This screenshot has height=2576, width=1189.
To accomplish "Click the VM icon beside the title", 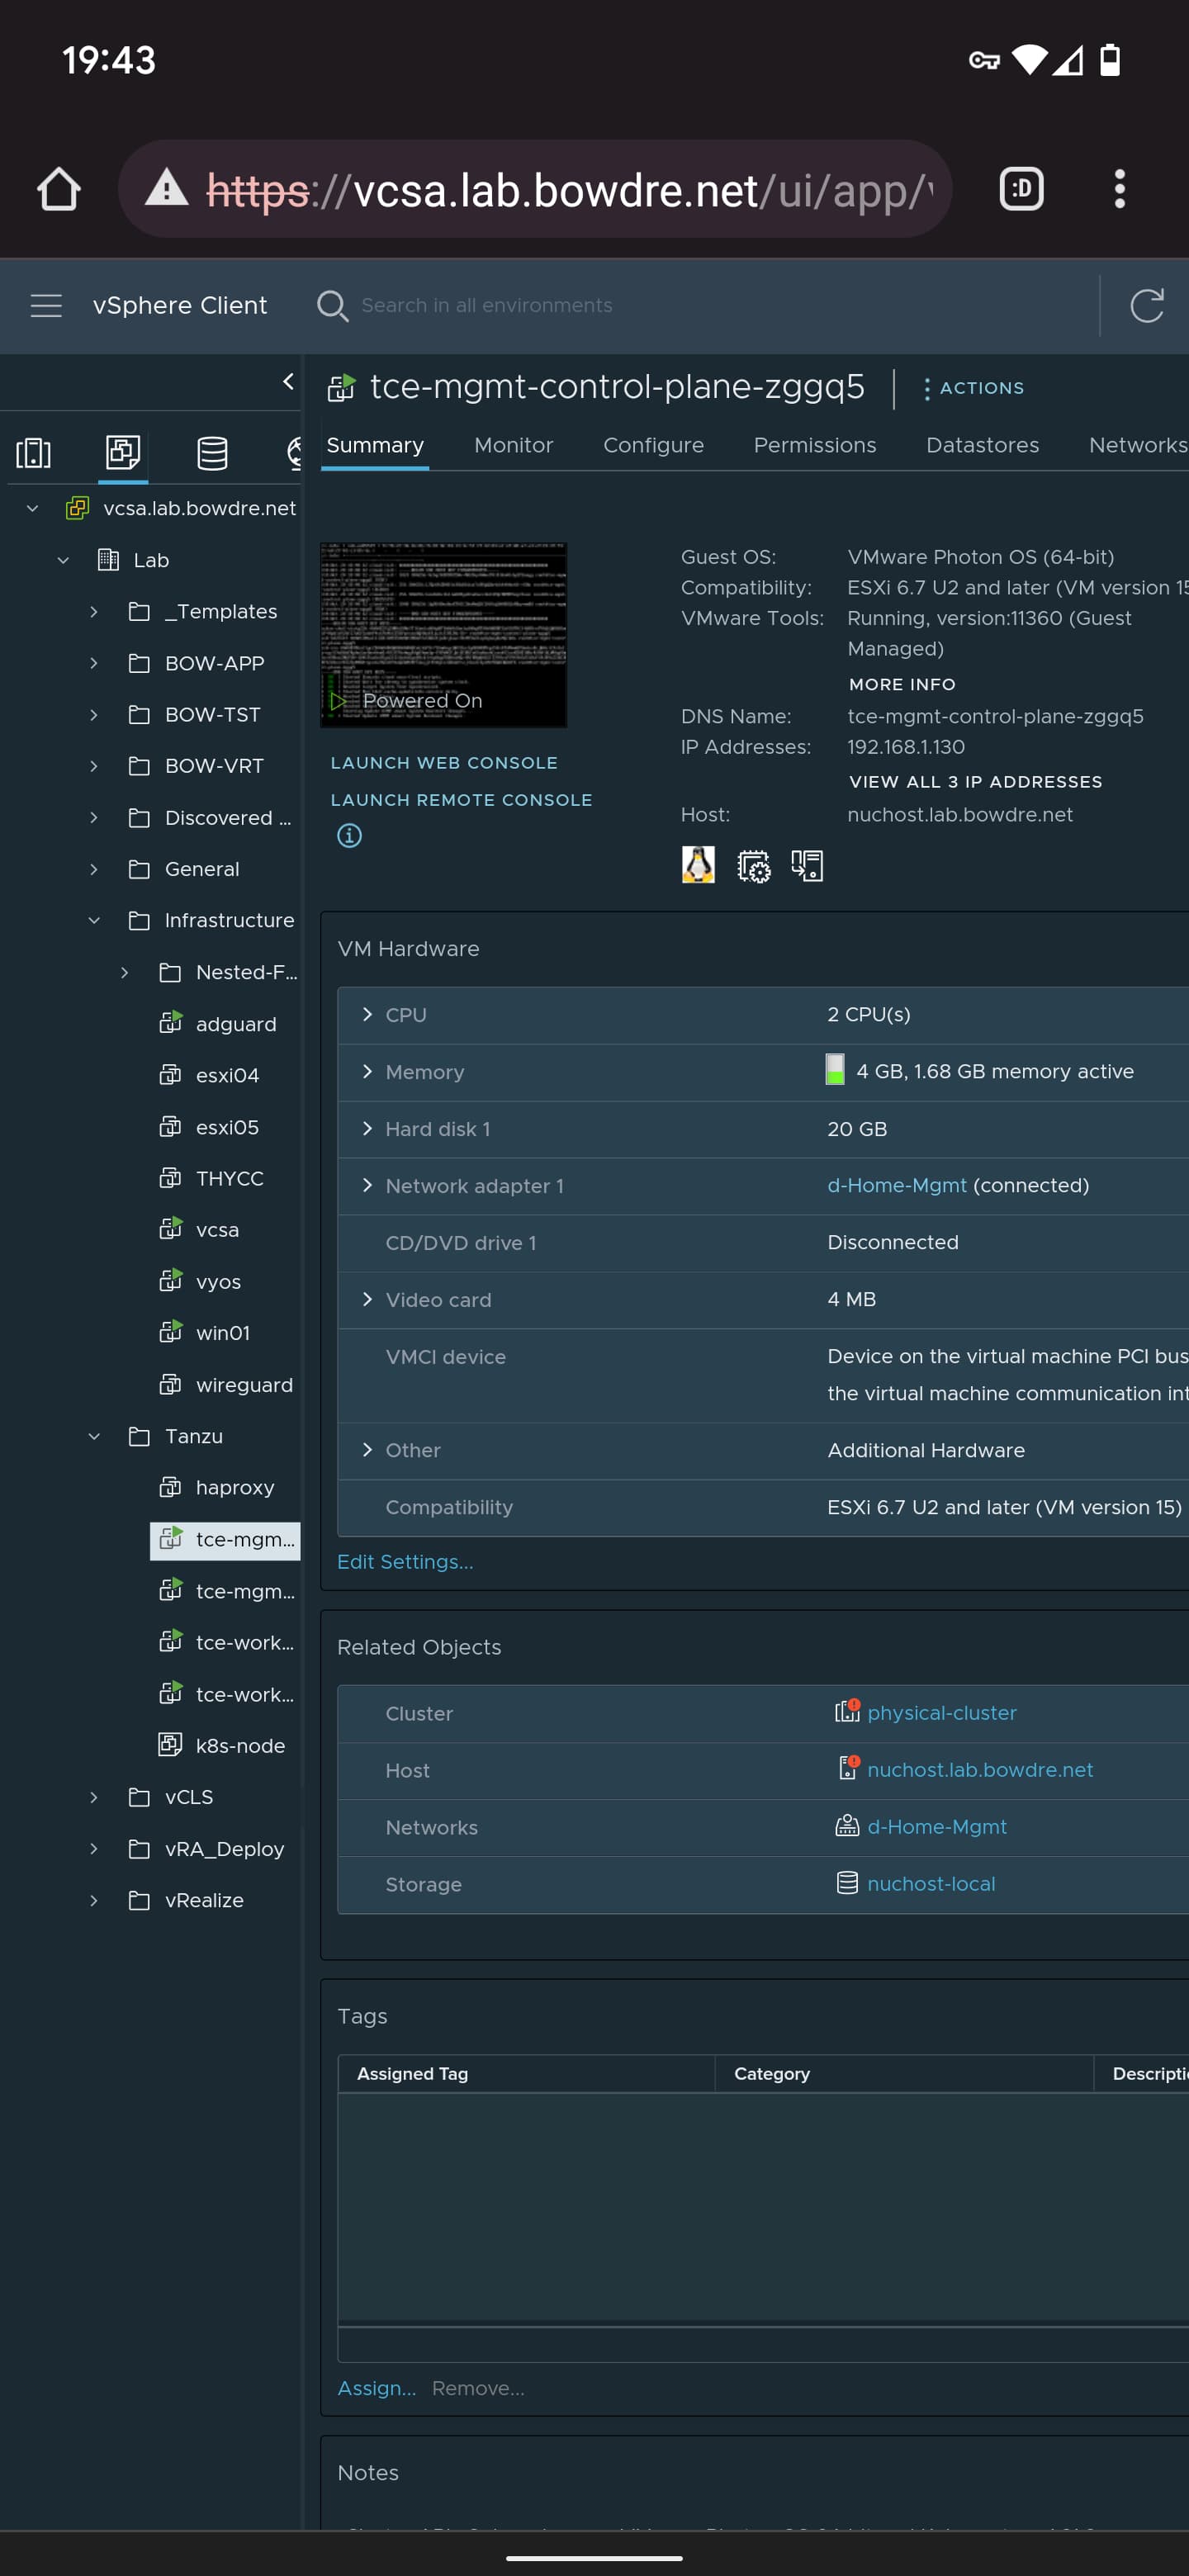I will click(341, 387).
